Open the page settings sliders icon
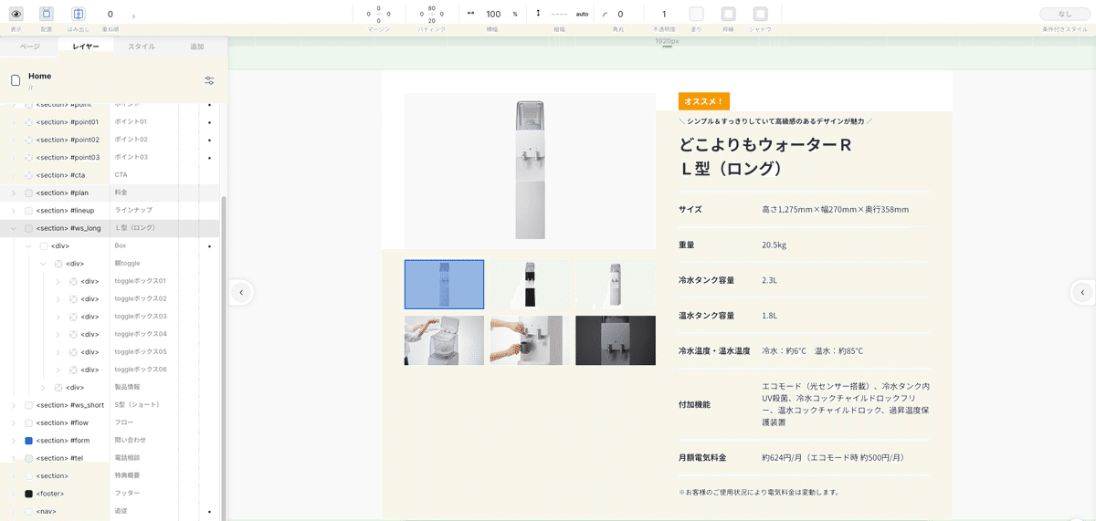The width and height of the screenshot is (1096, 521). coord(209,80)
